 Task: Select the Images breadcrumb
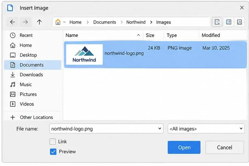(x=164, y=22)
